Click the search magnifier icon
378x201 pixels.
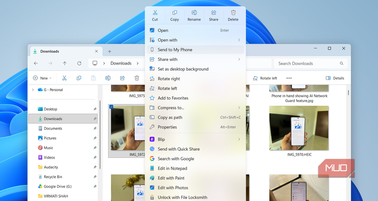click(342, 64)
